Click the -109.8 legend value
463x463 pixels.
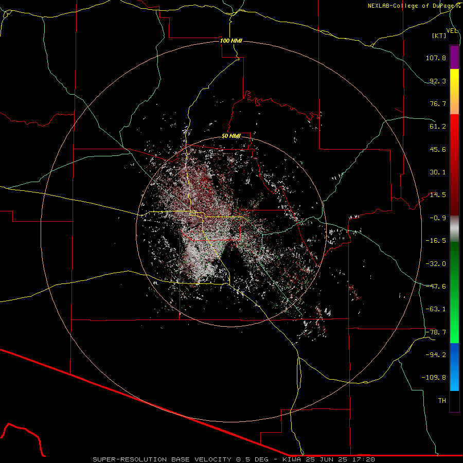434,378
